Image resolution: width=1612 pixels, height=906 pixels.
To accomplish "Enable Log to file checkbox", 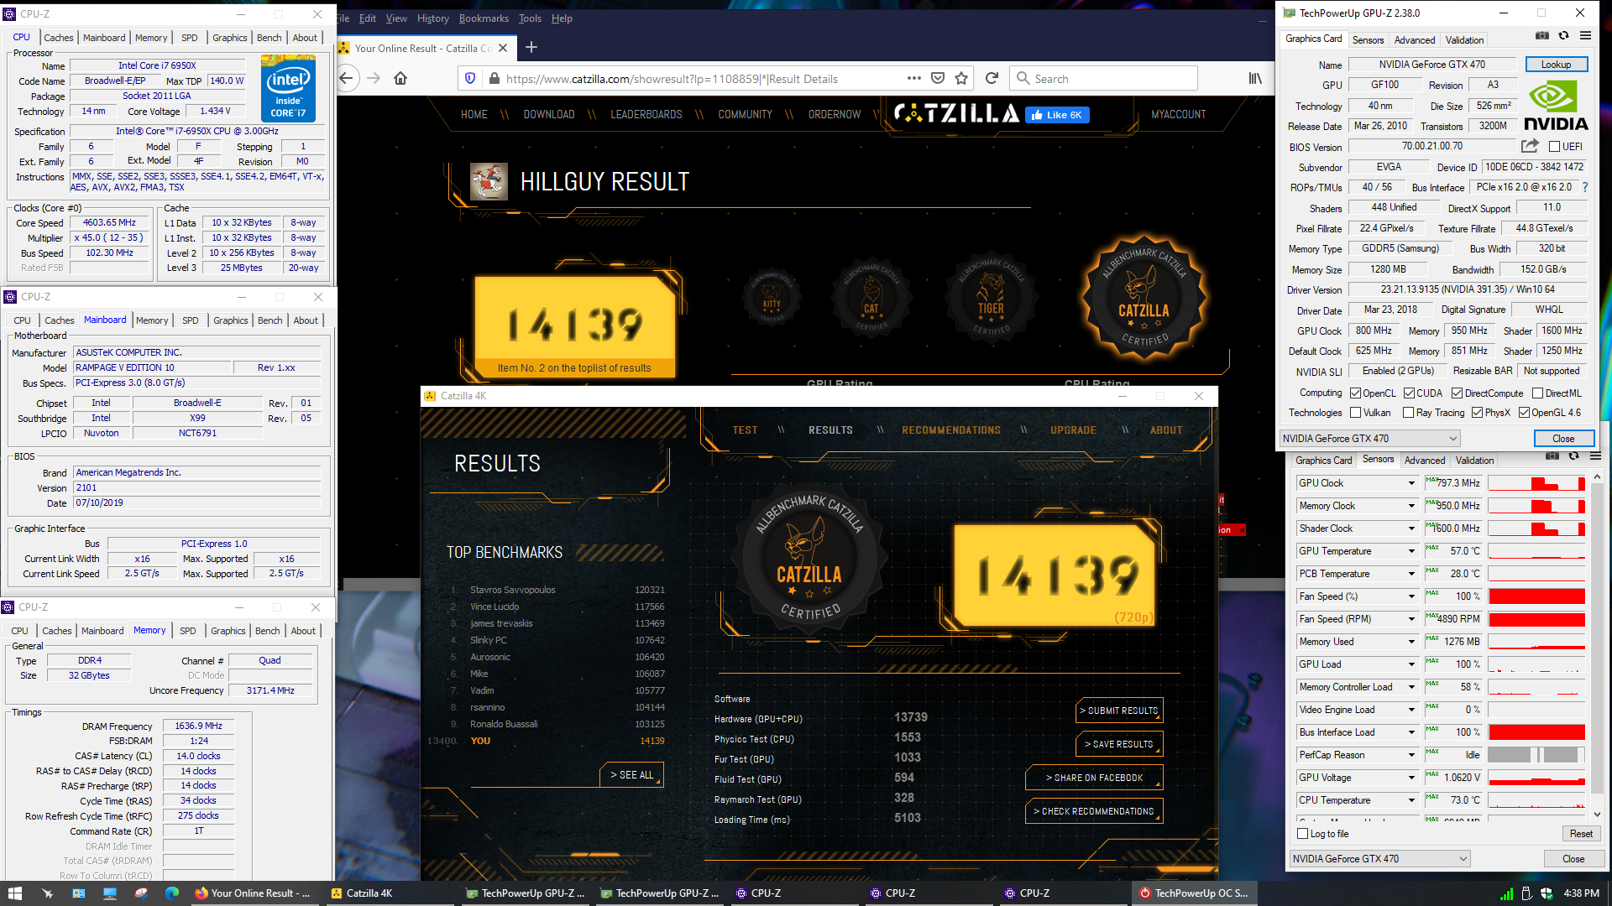I will point(1302,834).
